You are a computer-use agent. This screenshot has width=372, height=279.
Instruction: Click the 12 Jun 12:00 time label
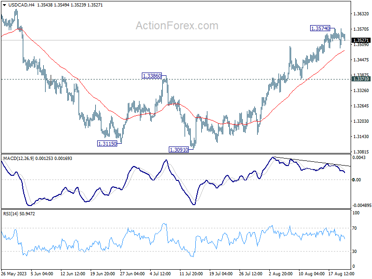pyautogui.click(x=73, y=274)
